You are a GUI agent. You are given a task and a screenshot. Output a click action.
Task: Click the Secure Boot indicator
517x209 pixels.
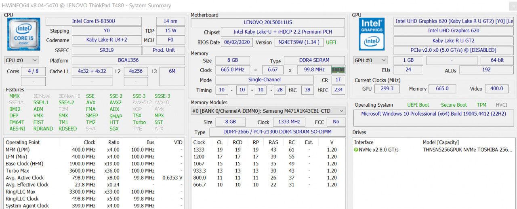pyautogui.click(x=454, y=105)
